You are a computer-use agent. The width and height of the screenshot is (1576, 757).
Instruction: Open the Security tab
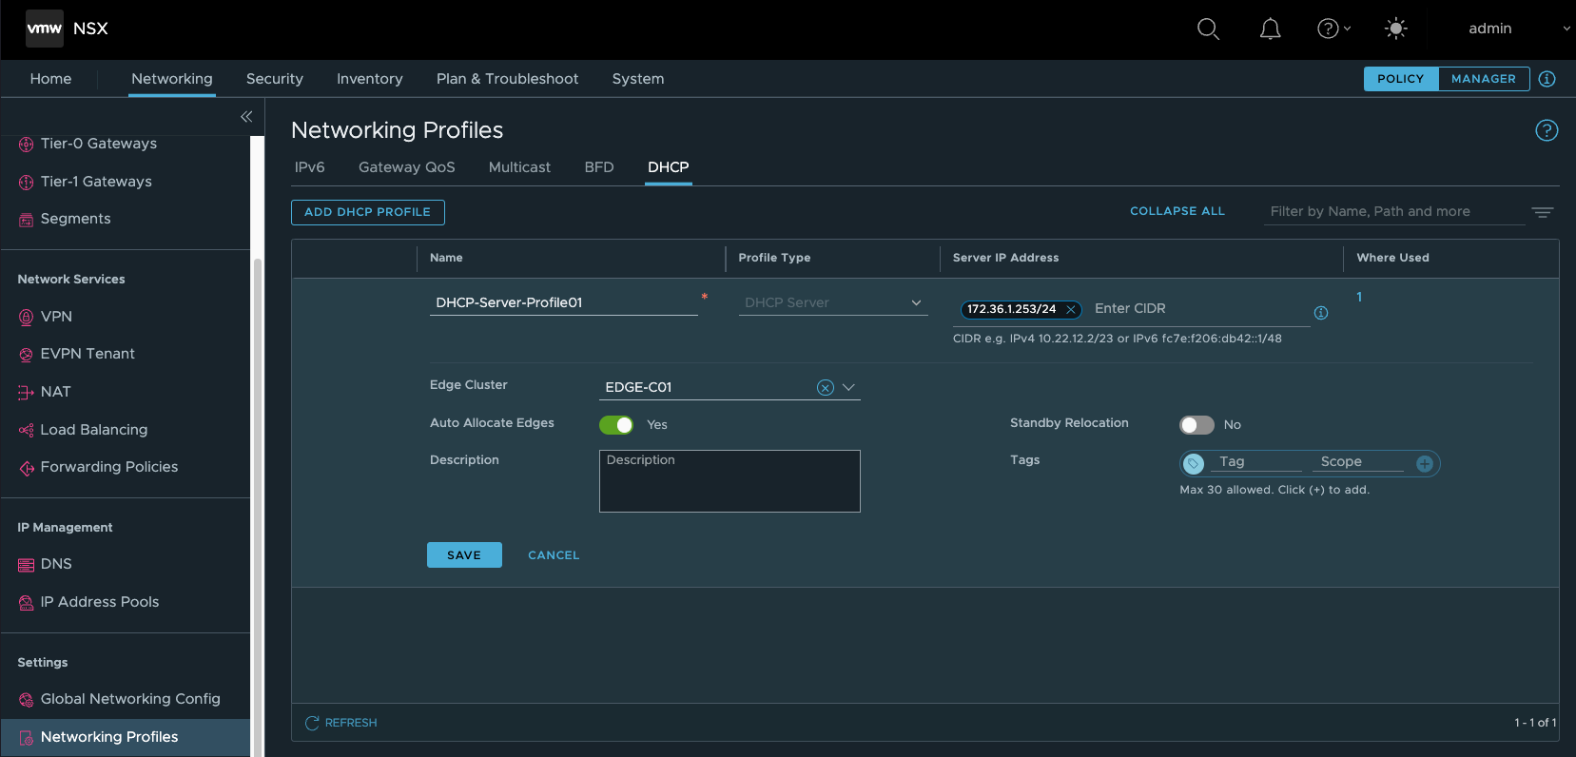coord(275,79)
